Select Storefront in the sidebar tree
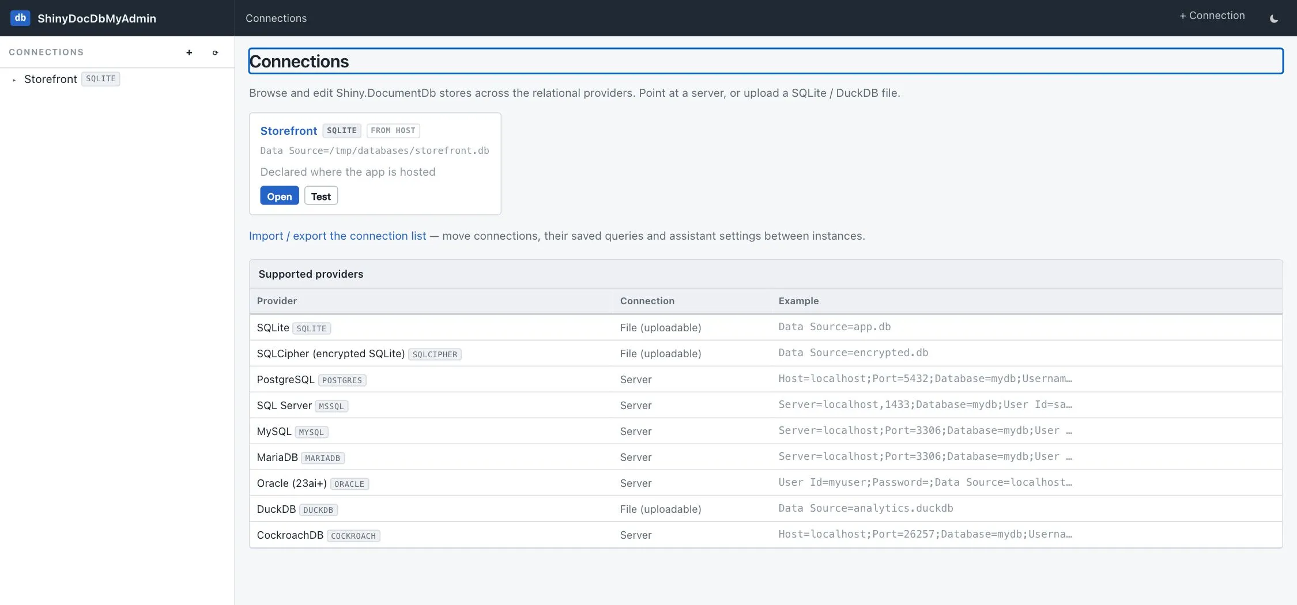Screen dimensions: 1297x605 click(50, 79)
